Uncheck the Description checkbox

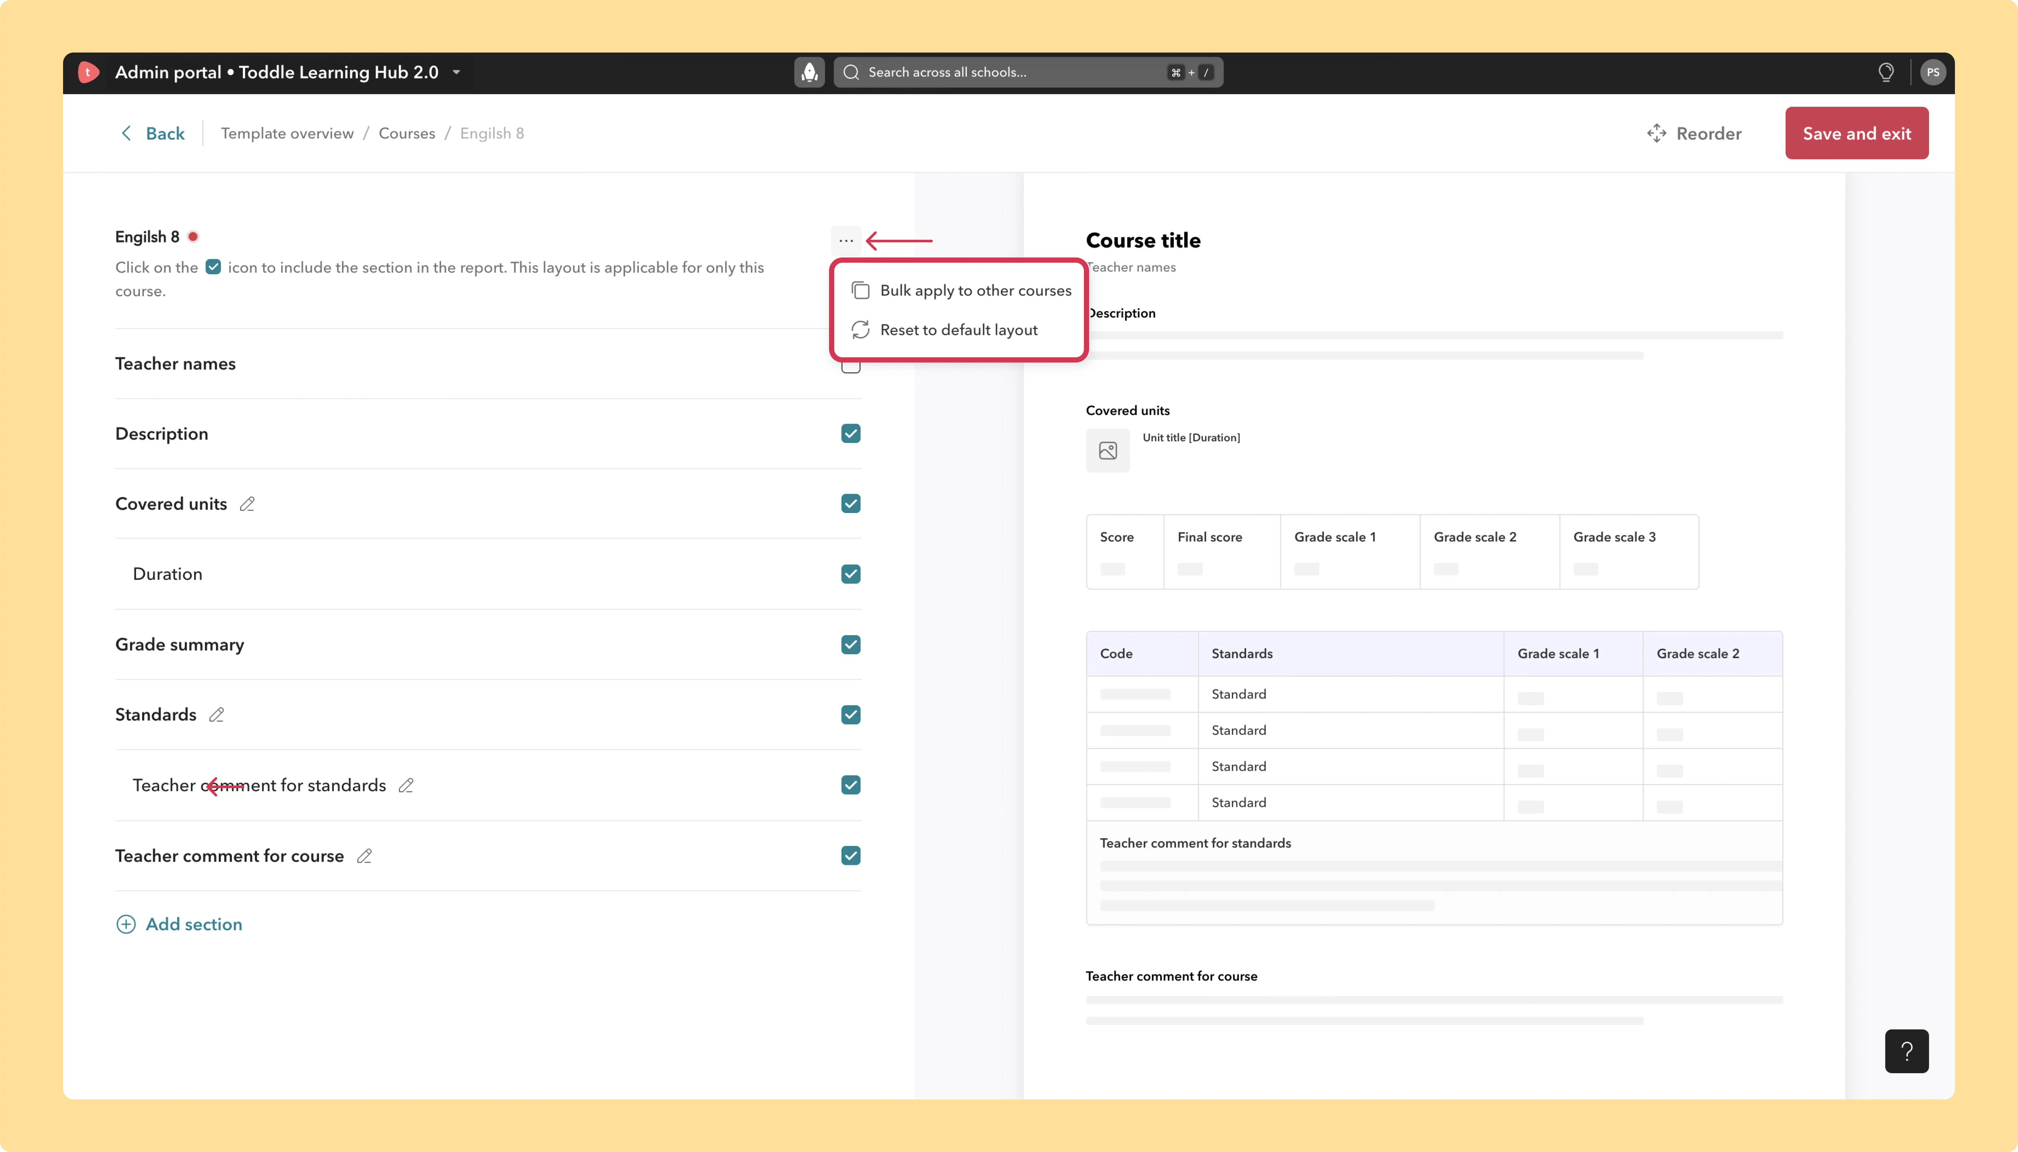[x=851, y=433]
